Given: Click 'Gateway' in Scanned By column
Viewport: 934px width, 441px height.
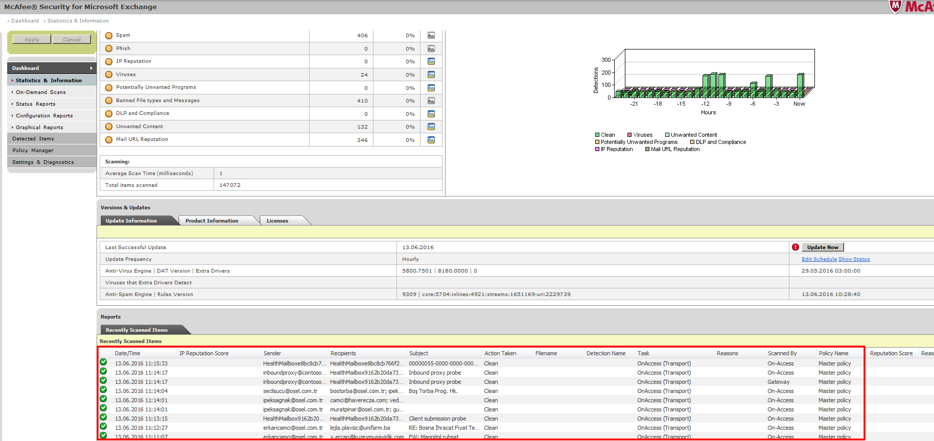Looking at the screenshot, I should tap(778, 382).
